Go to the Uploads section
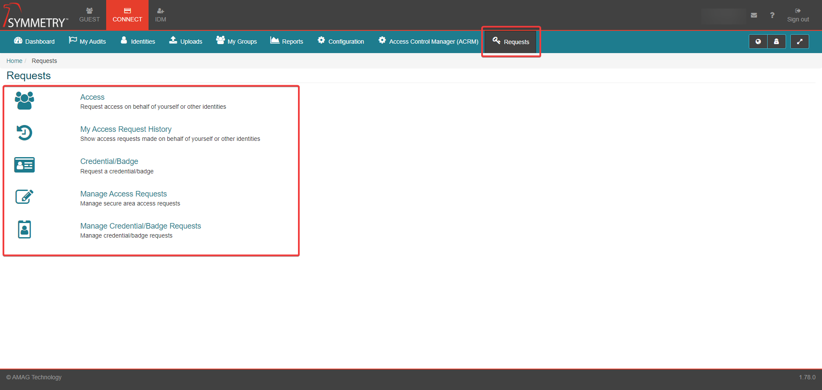This screenshot has width=822, height=390. tap(186, 42)
